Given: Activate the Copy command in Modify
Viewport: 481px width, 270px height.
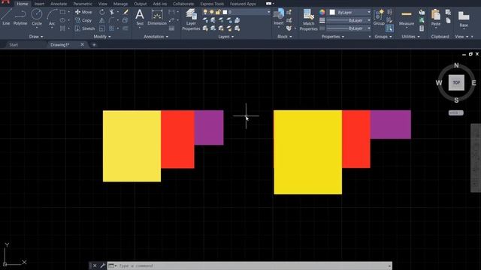Looking at the screenshot, I should [83, 20].
